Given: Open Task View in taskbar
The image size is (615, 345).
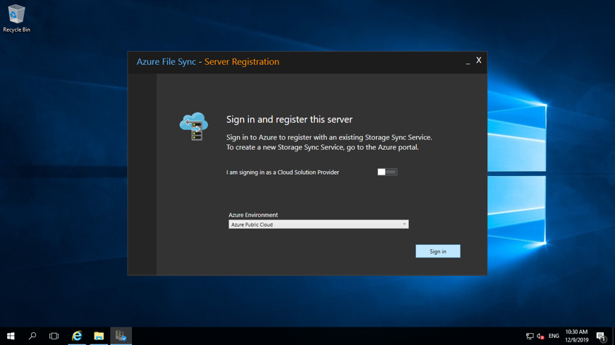Looking at the screenshot, I should 54,336.
